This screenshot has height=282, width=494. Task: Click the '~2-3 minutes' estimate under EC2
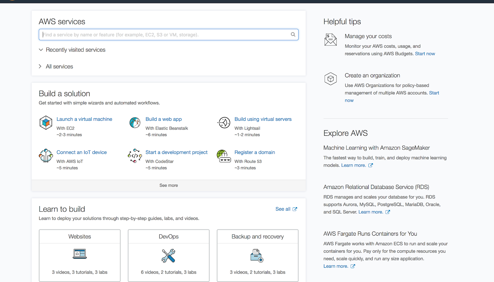click(x=69, y=135)
